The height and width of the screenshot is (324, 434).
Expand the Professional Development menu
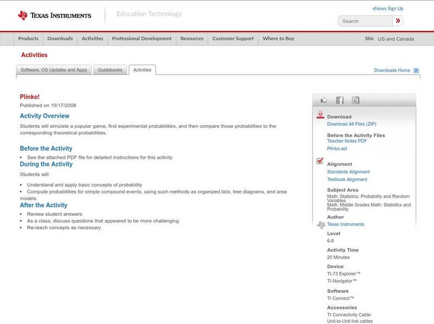pyautogui.click(x=142, y=39)
